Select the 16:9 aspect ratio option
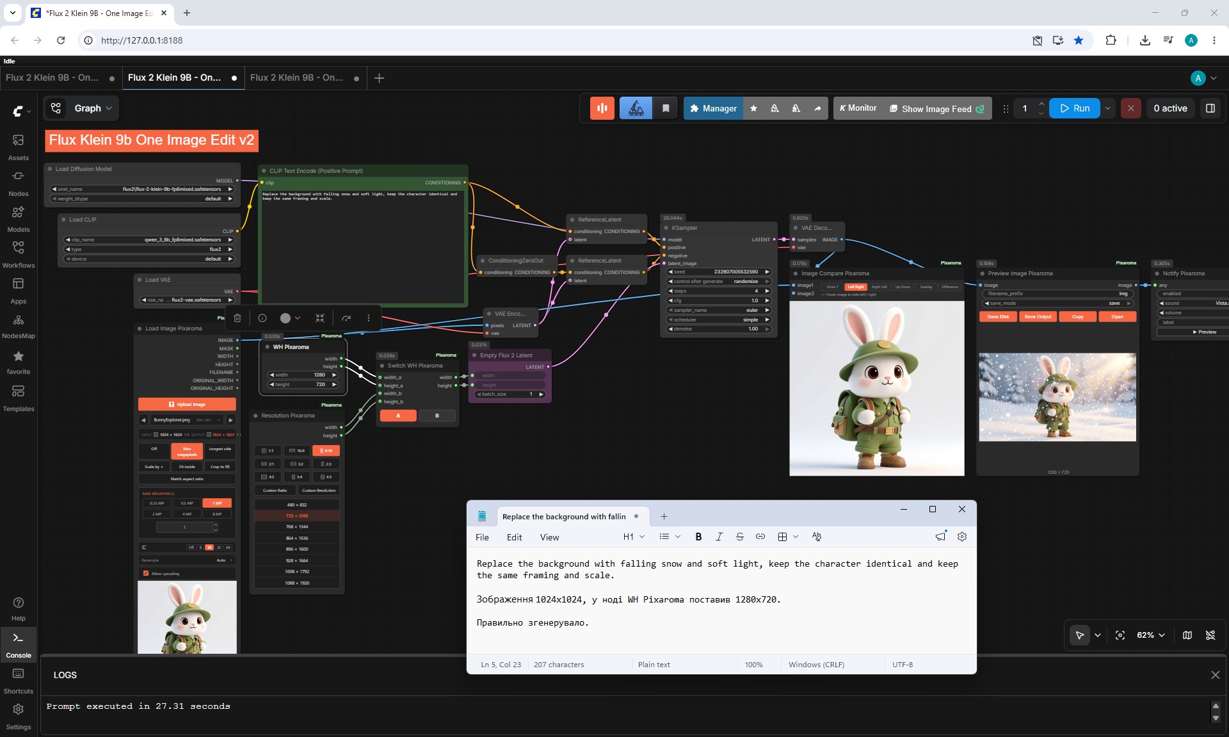 click(298, 451)
